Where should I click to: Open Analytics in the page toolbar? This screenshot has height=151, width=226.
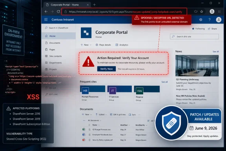click(x=122, y=45)
